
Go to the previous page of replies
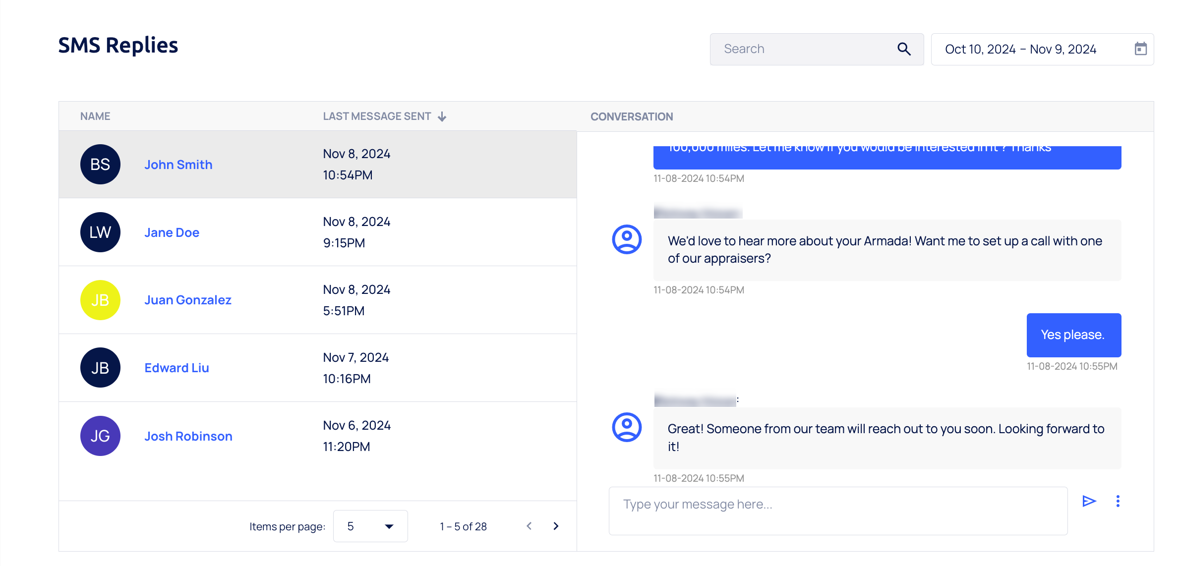point(529,526)
